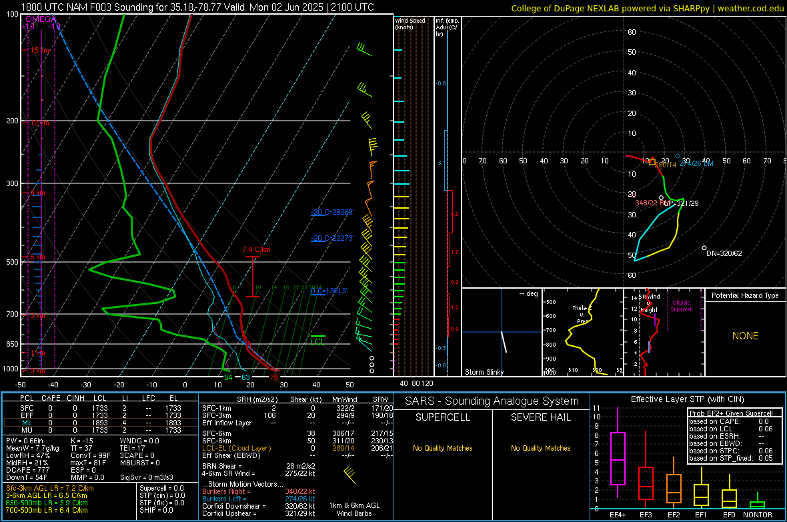Click the orange mean wind square on the hodograph
Screen dimensions: 787x522
[x=652, y=161]
